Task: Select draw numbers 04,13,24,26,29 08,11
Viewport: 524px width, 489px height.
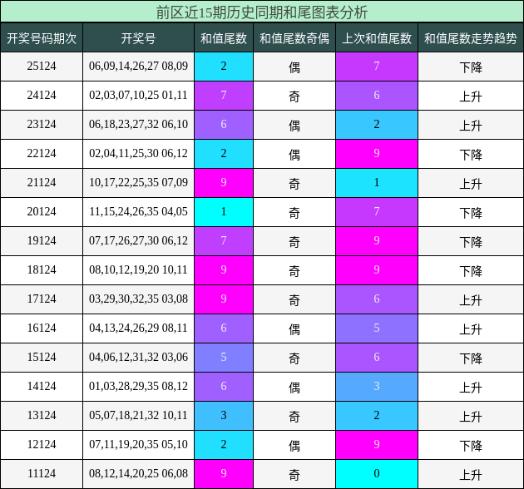Action: click(x=138, y=328)
